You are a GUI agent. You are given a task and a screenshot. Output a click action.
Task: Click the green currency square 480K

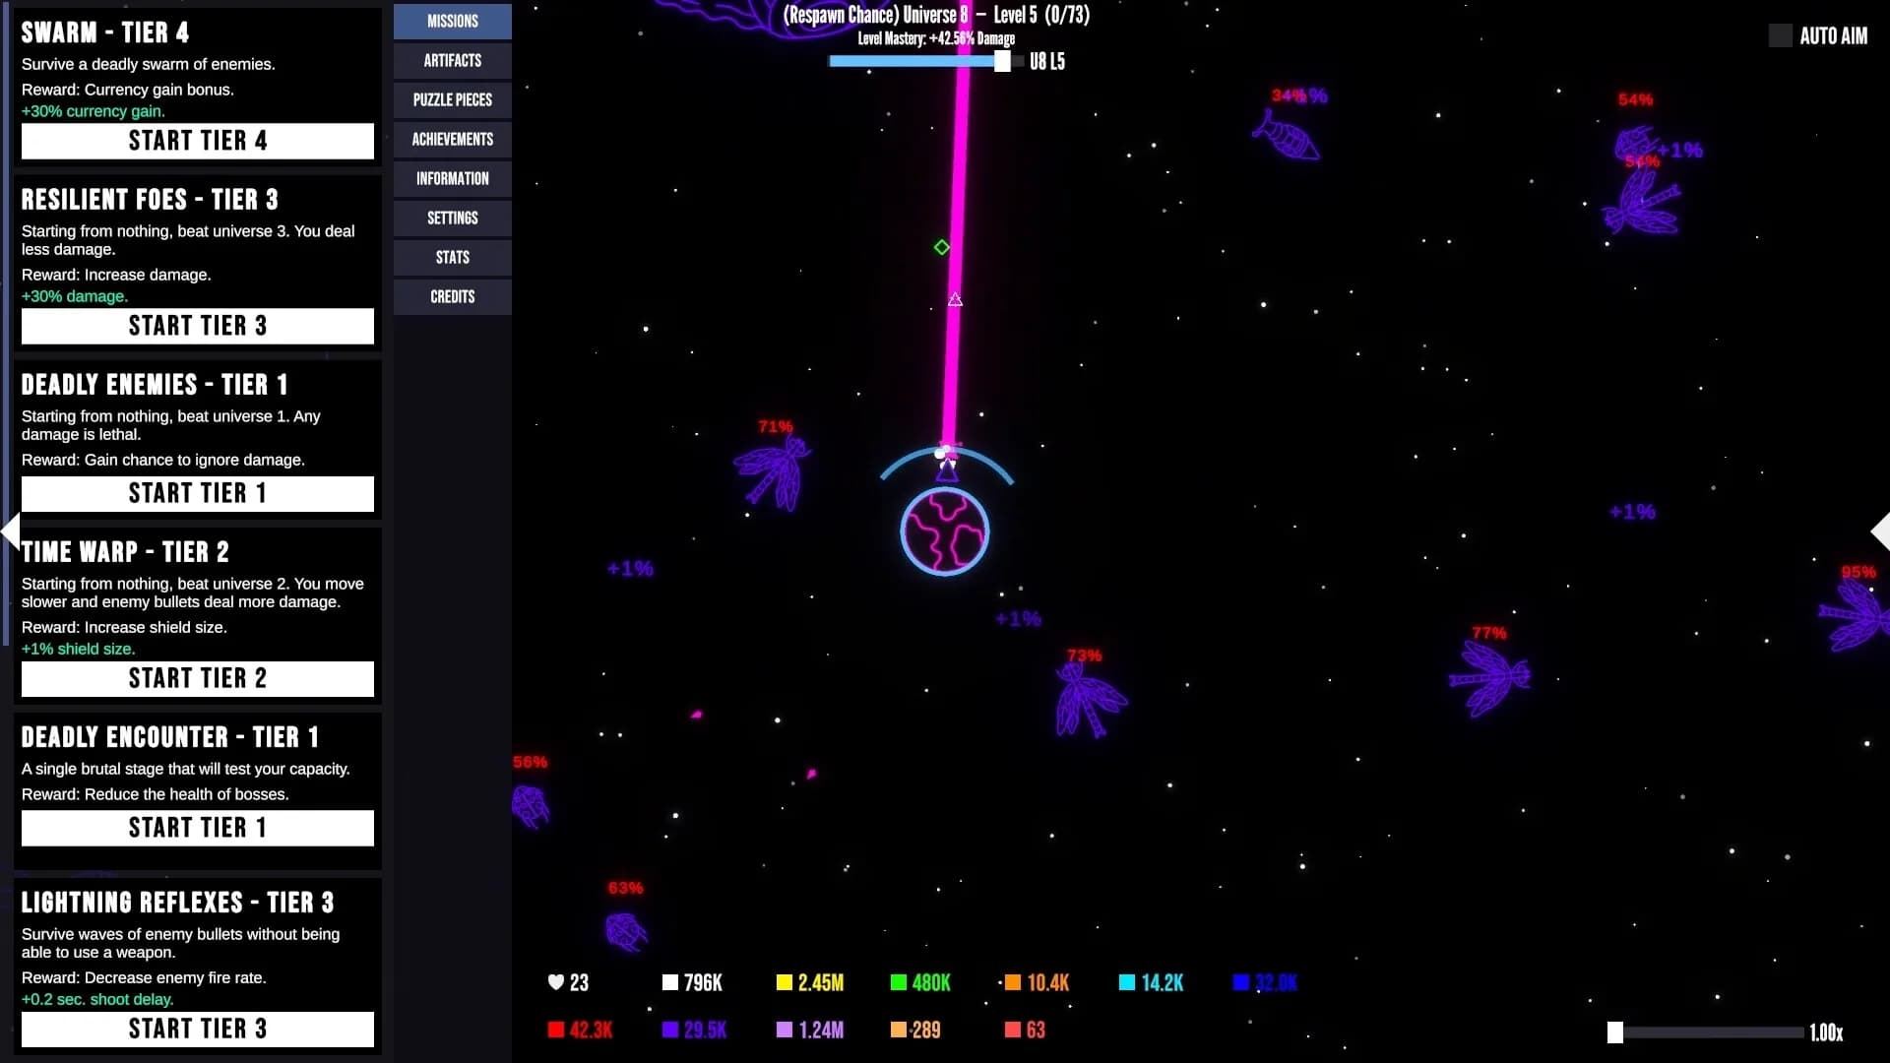[x=899, y=982]
